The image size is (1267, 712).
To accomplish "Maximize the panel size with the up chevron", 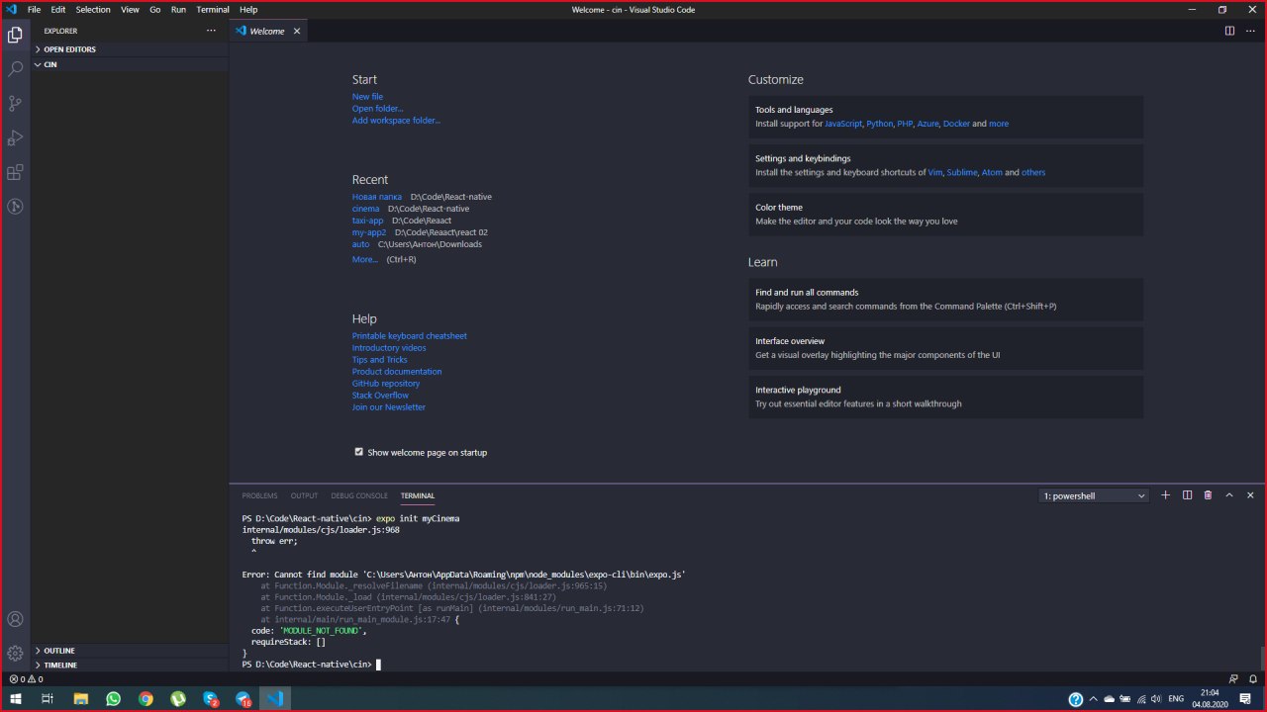I will (1229, 495).
